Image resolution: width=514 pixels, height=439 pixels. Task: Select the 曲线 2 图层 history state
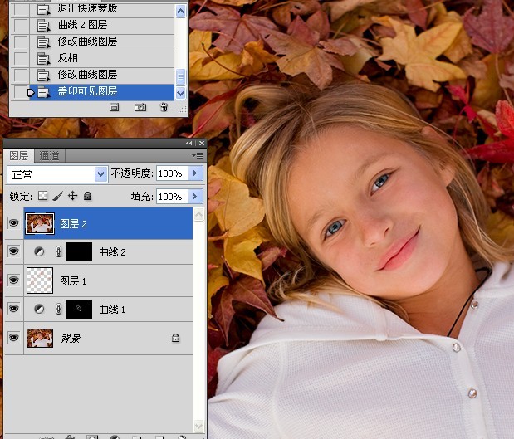pos(102,26)
